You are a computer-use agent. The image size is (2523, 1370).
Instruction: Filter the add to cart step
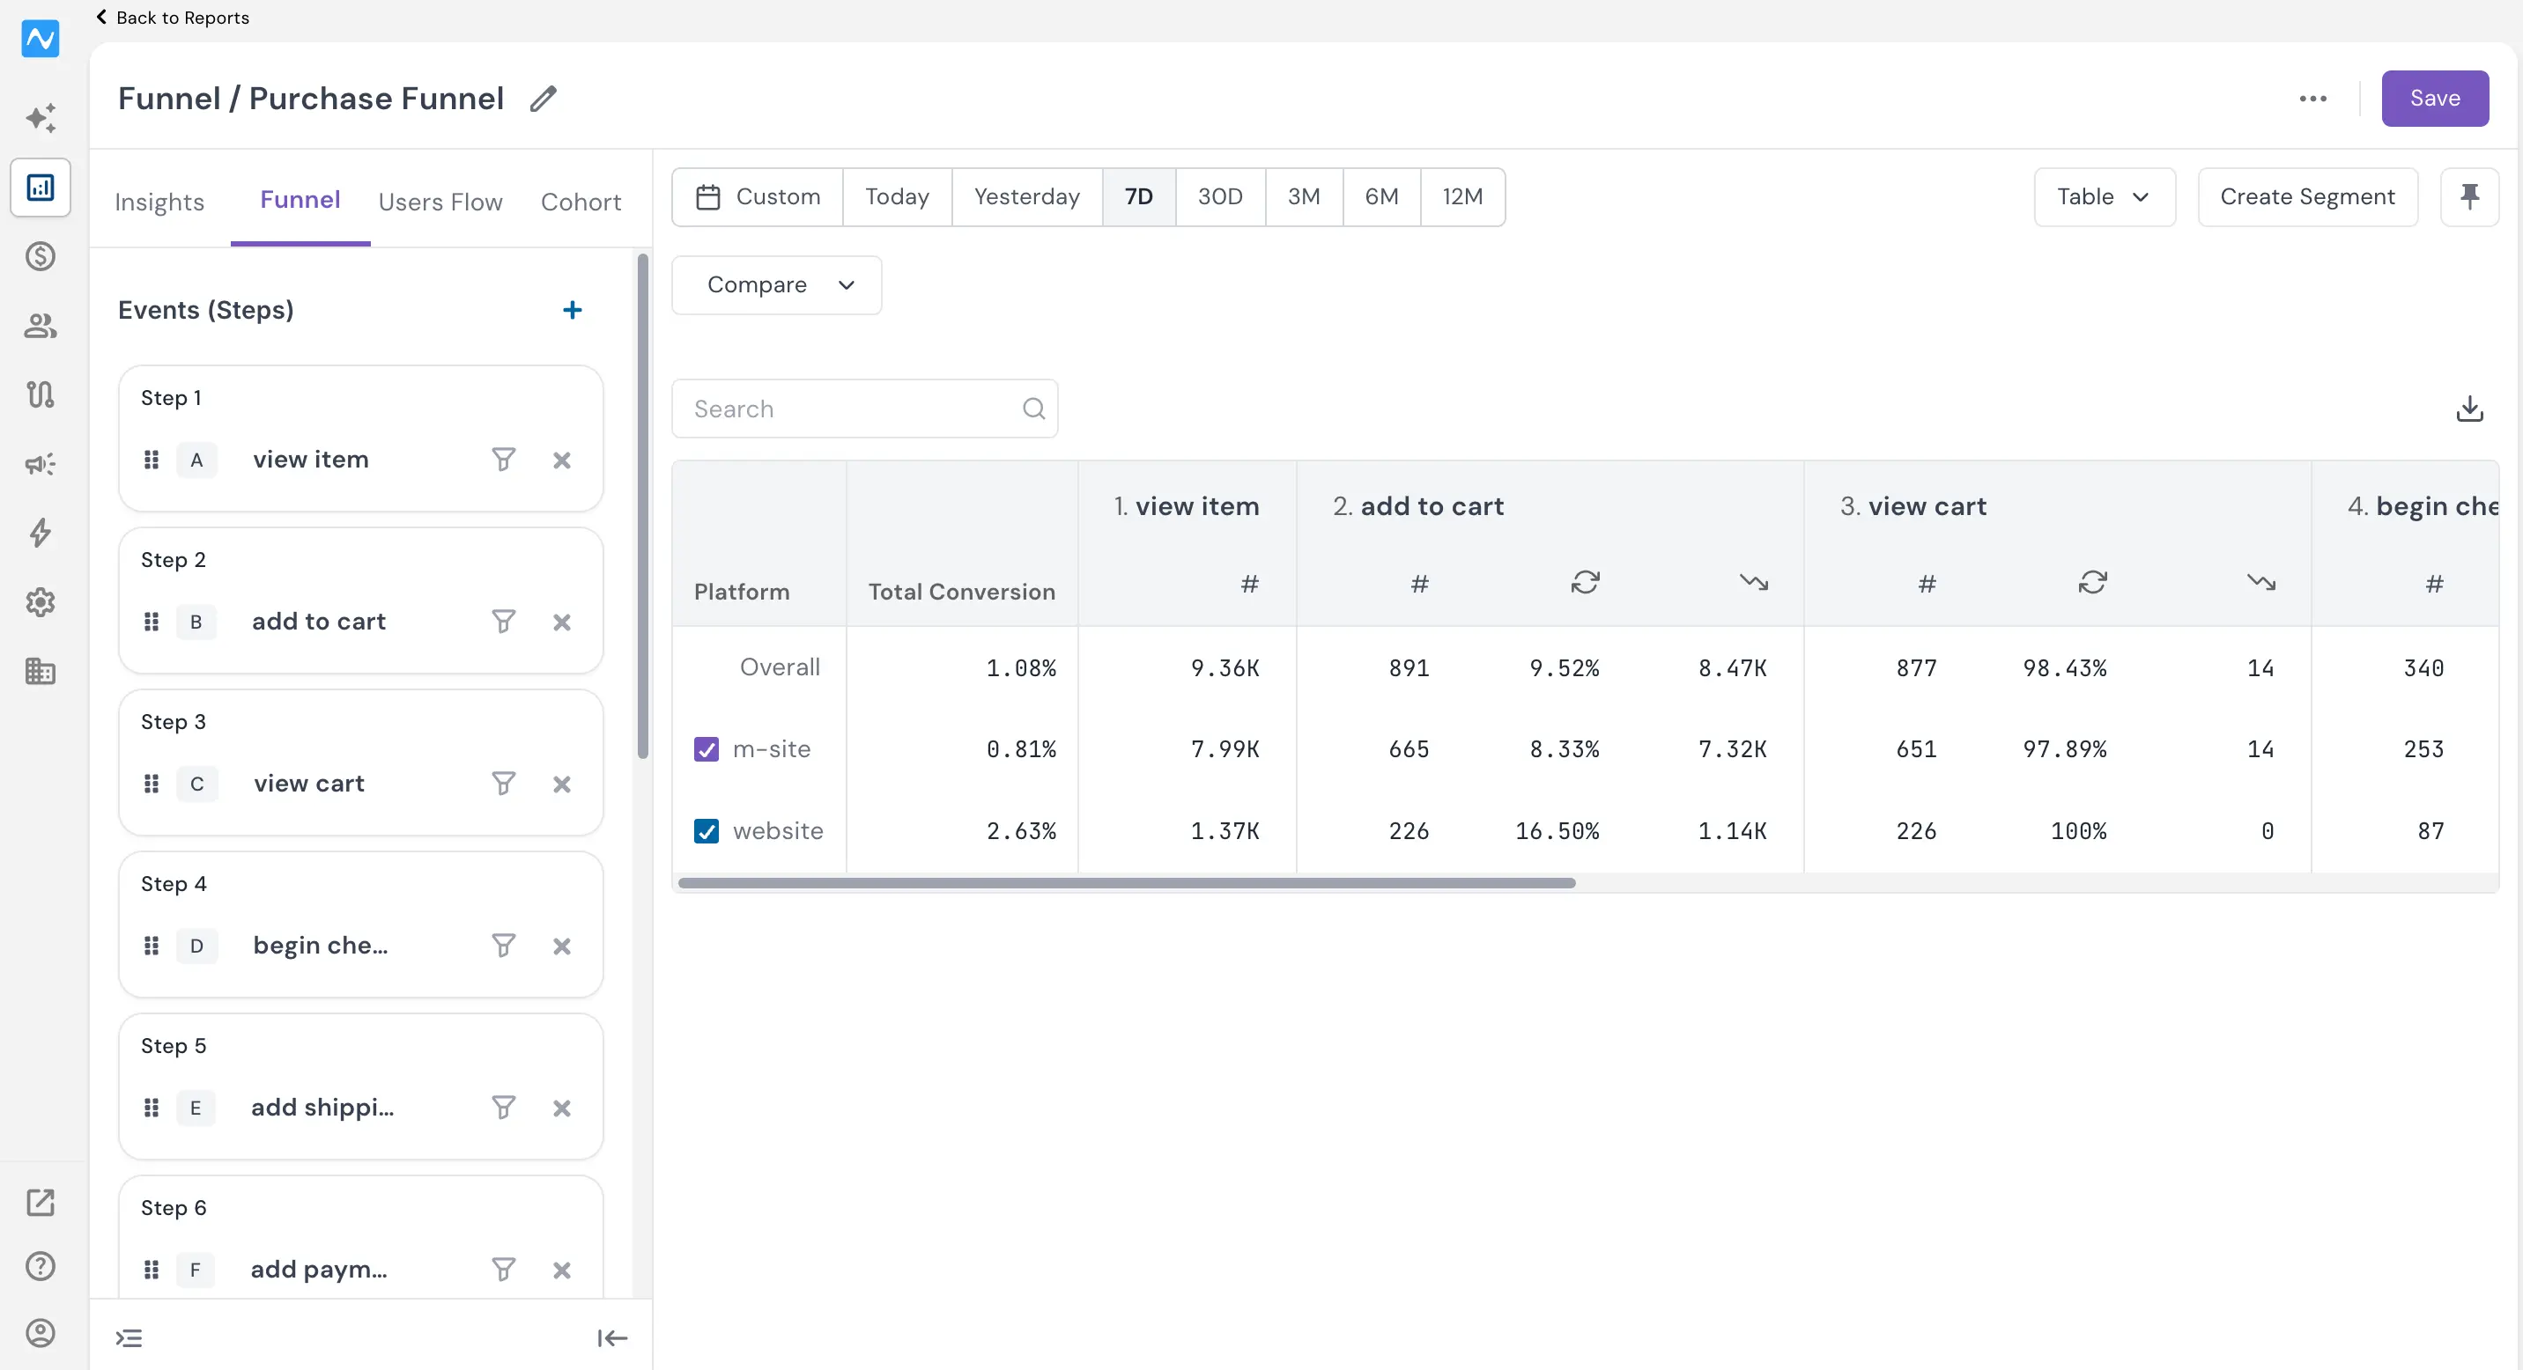(x=502, y=622)
